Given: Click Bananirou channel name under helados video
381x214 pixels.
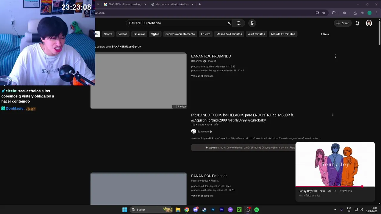Looking at the screenshot, I should [203, 132].
